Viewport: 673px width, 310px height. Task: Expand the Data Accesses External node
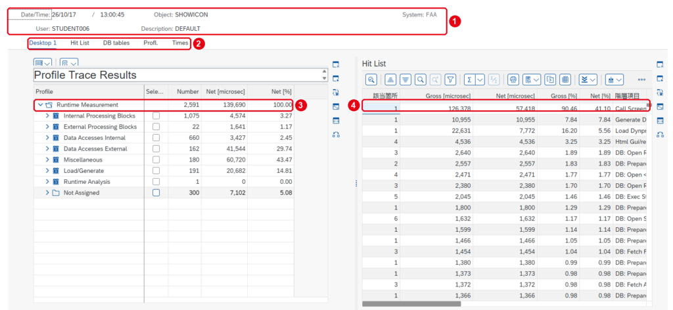pos(47,149)
